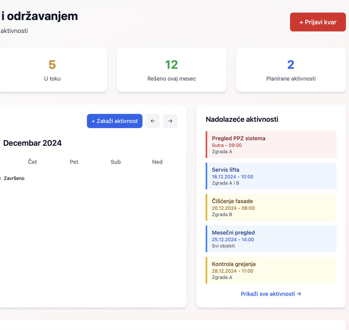The image size is (349, 330).
Task: Click the green Završeno status dot
Action: point(1,178)
